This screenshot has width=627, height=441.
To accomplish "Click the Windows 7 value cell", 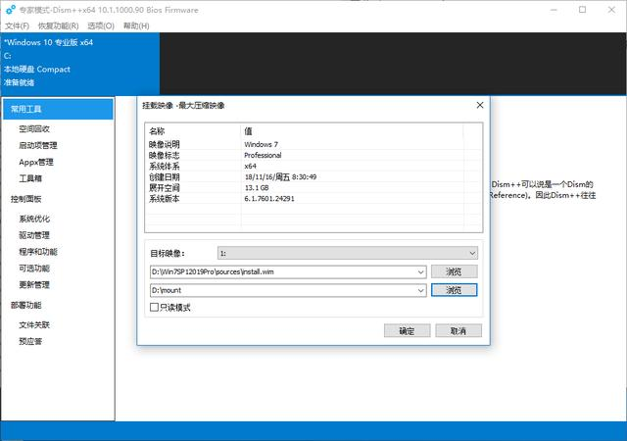I will 262,144.
